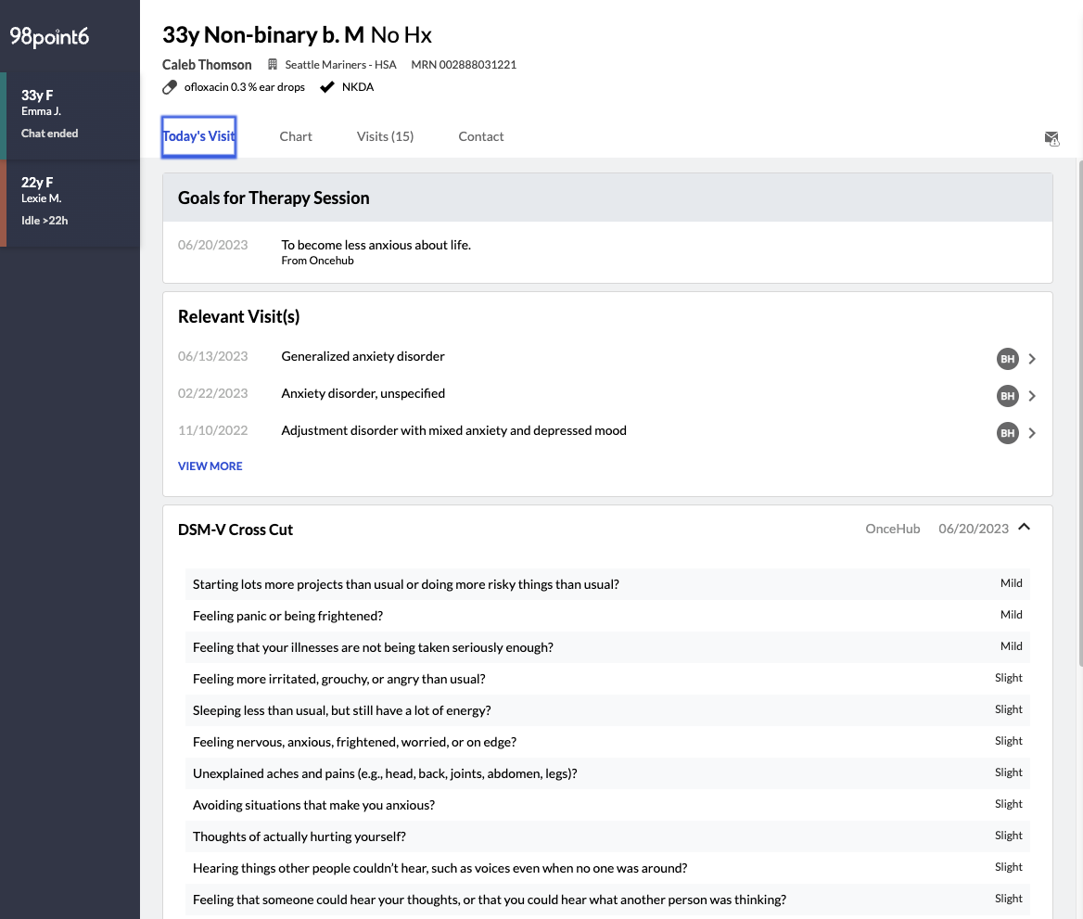Viewport: 1083px width, 919px height.
Task: Click the building icon beside Seattle Mariners
Action: click(274, 65)
